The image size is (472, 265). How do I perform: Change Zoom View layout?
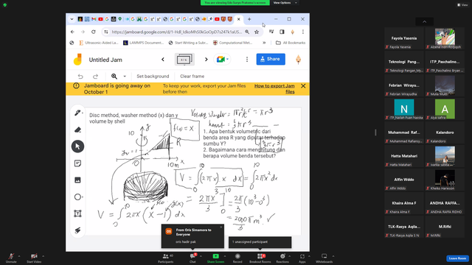[462, 5]
